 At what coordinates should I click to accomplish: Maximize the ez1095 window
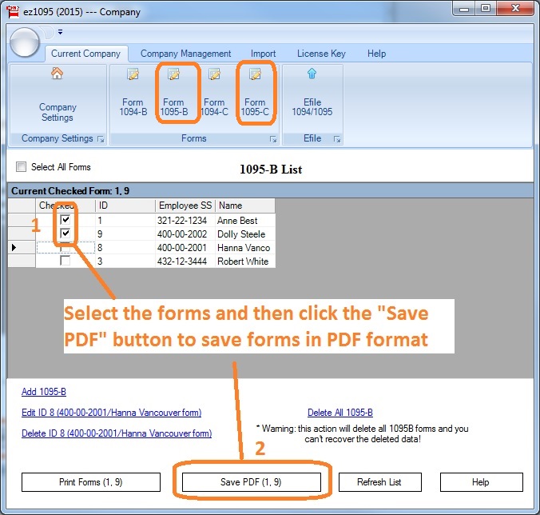(486, 9)
